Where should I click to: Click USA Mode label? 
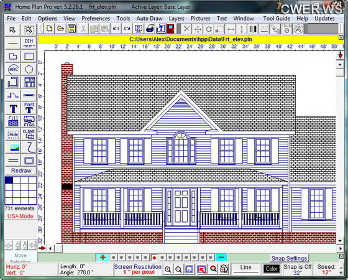[x=20, y=217]
